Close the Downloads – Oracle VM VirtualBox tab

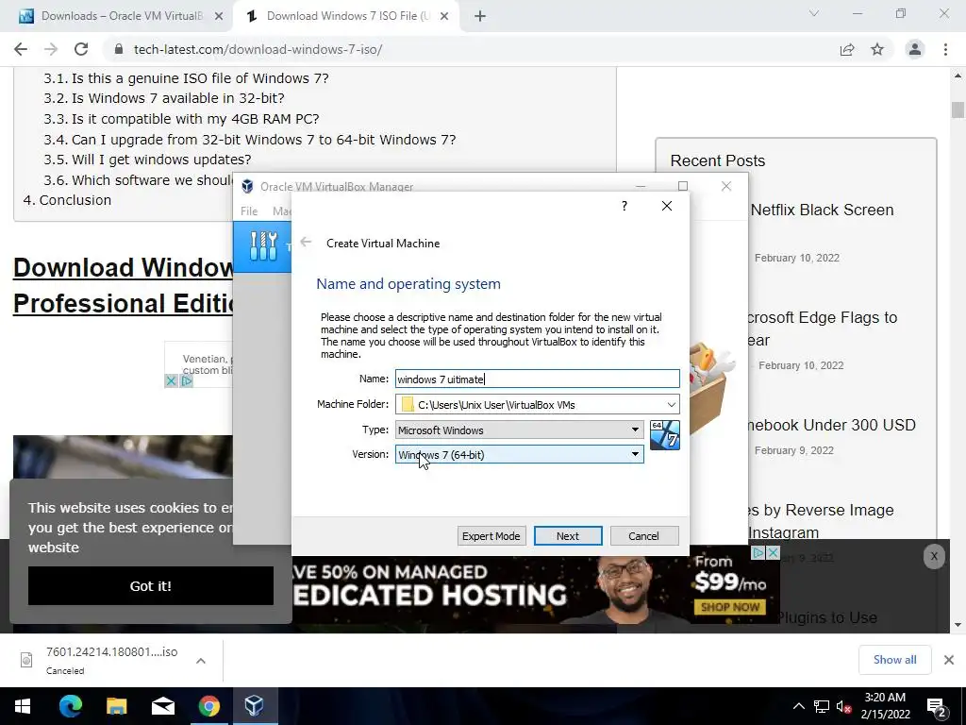point(219,17)
